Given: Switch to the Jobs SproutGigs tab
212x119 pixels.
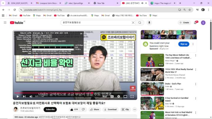Looking at the screenshot, I should click(77, 3).
